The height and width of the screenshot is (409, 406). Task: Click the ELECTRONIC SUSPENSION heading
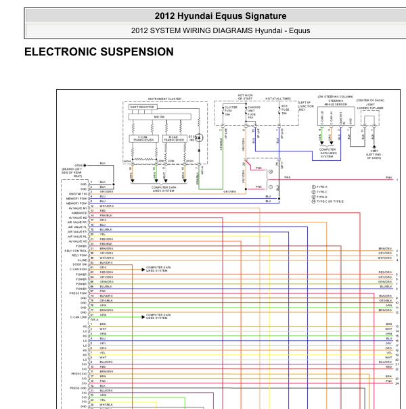99,51
